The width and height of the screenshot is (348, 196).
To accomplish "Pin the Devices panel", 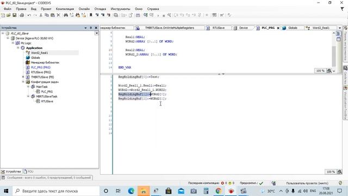I will tap(91, 28).
